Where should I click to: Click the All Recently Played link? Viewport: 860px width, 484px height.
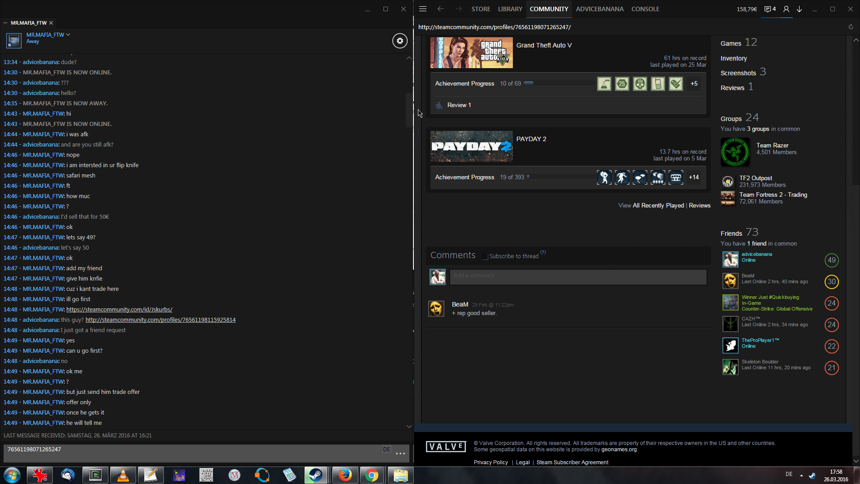(x=658, y=206)
